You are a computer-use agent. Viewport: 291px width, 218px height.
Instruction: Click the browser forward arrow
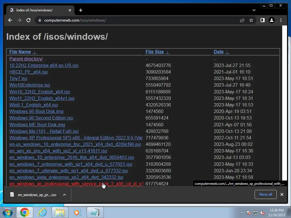click(19, 20)
